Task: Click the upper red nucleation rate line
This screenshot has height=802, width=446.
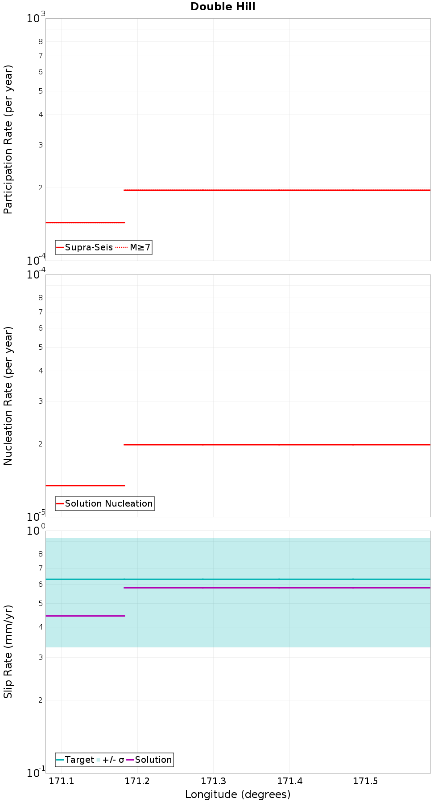Action: click(277, 445)
